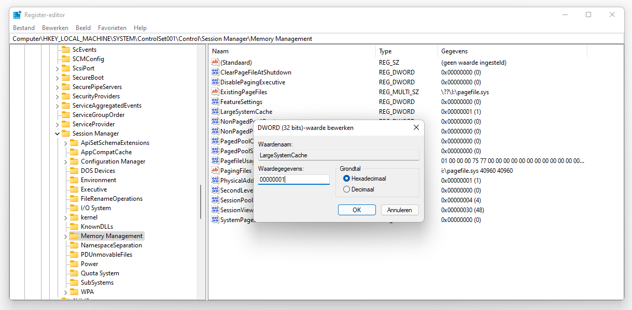Expand the ServiceProvider tree node
The height and width of the screenshot is (310, 632).
(57, 124)
